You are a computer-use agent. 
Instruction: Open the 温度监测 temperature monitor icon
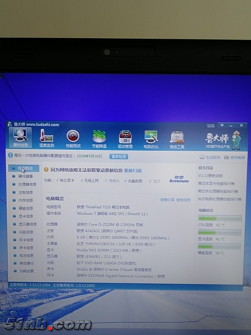[46, 139]
